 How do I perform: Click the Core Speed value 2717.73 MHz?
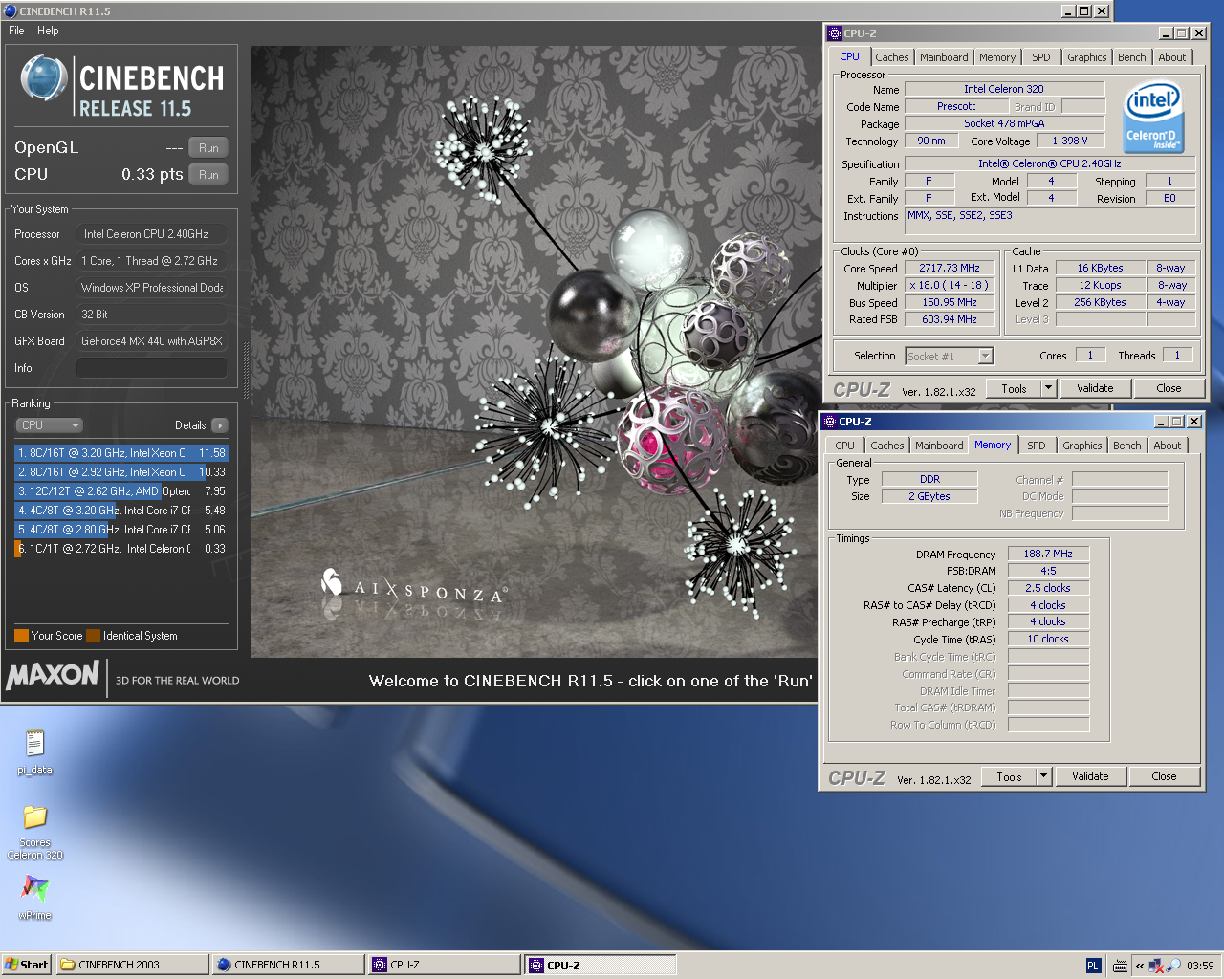950,268
